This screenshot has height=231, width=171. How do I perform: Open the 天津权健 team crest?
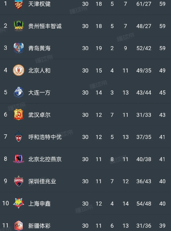tap(19, 4)
